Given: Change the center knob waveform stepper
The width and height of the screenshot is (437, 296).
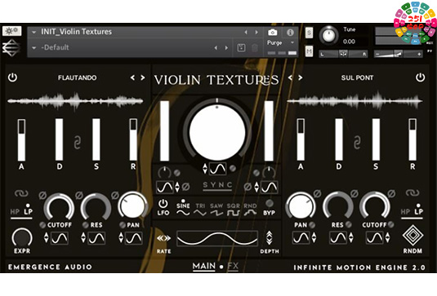Looking at the screenshot, I should click(x=205, y=169).
